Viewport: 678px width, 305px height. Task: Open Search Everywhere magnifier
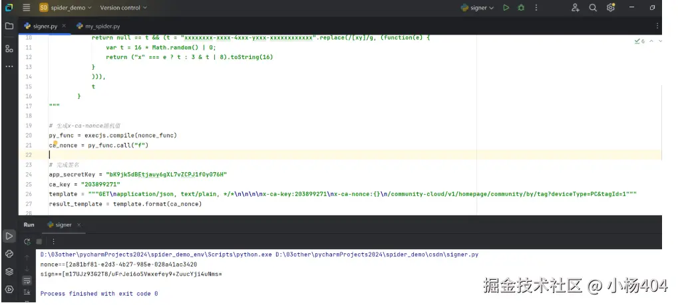593,8
